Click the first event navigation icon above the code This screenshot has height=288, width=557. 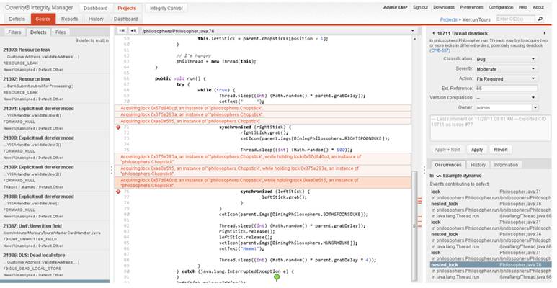coord(121,32)
